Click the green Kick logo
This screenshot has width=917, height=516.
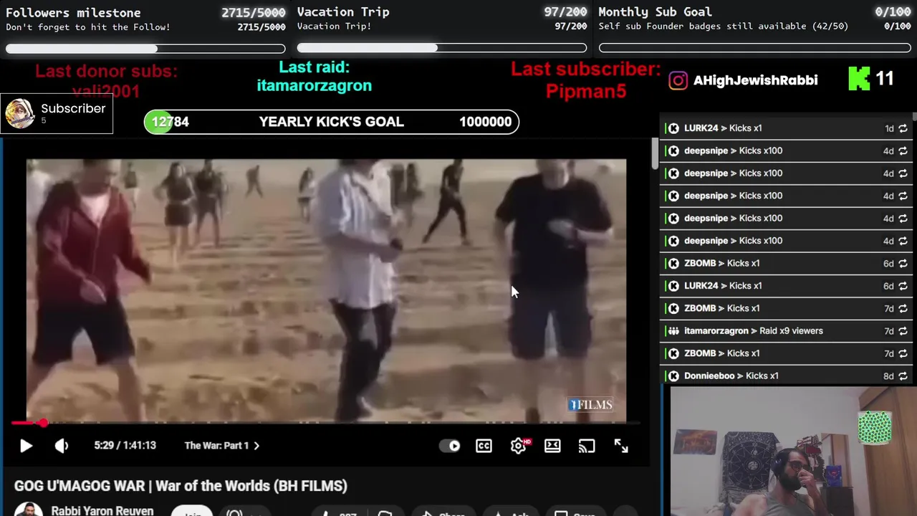859,79
